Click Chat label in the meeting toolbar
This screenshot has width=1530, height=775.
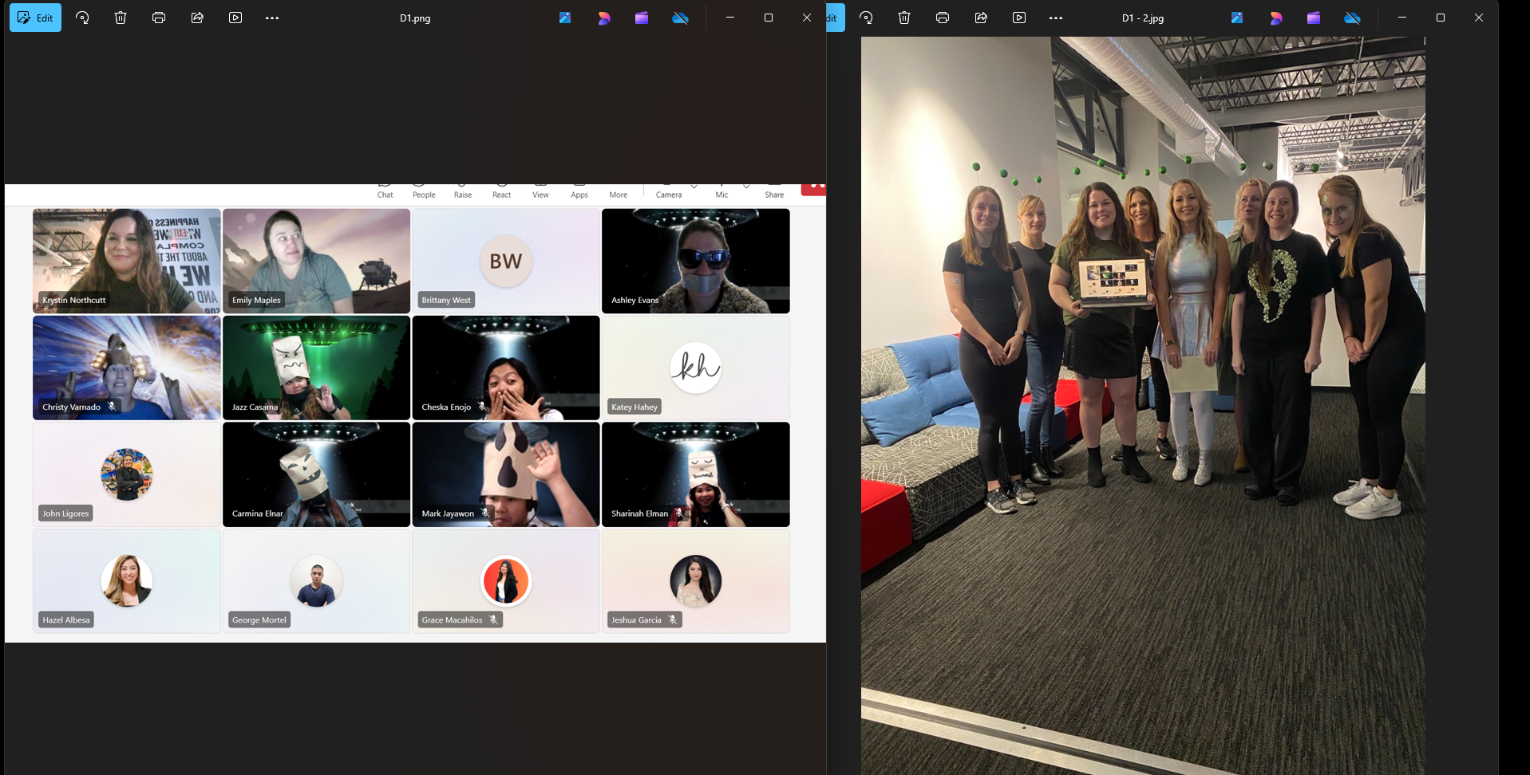(385, 195)
